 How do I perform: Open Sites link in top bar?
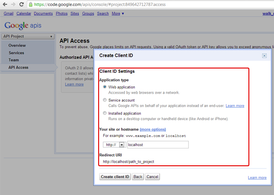click(x=75, y=13)
